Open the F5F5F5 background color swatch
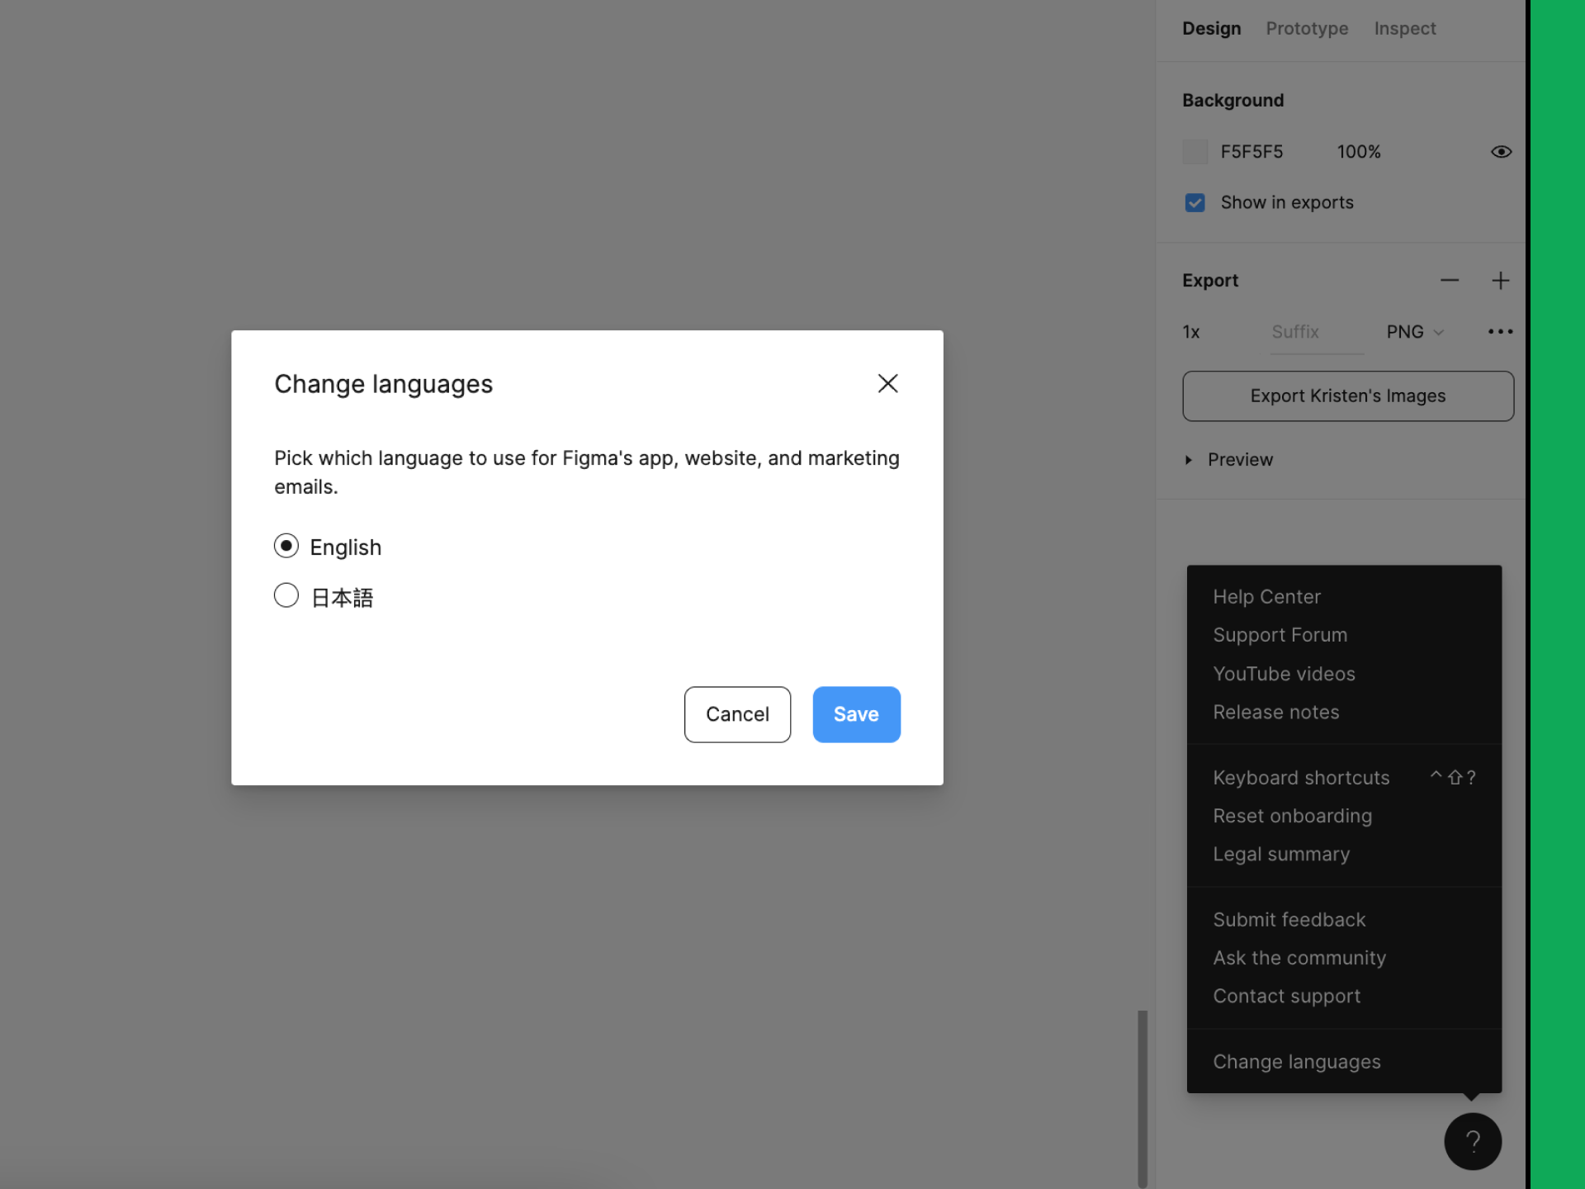Screen dimensions: 1585x1189 pyautogui.click(x=1195, y=151)
